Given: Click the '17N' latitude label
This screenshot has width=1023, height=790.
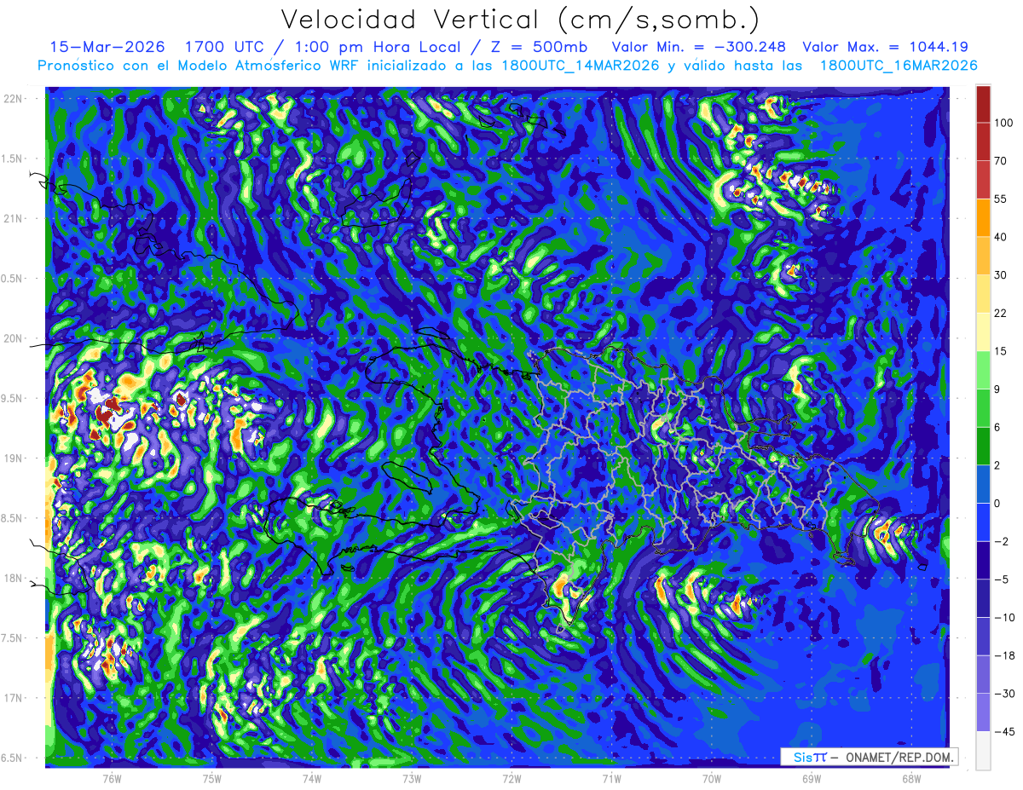Looking at the screenshot, I should pos(14,698).
